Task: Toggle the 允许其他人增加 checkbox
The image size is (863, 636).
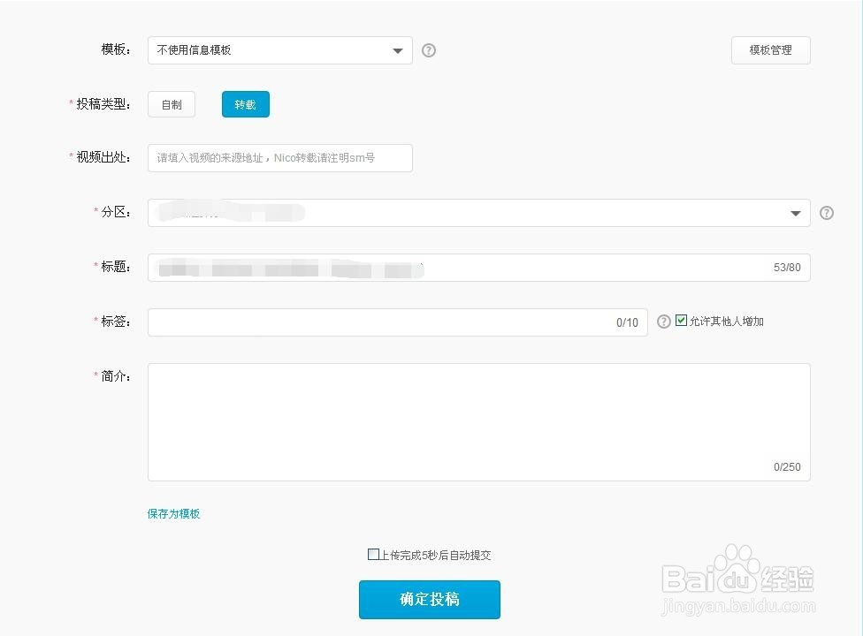Action: [x=682, y=321]
